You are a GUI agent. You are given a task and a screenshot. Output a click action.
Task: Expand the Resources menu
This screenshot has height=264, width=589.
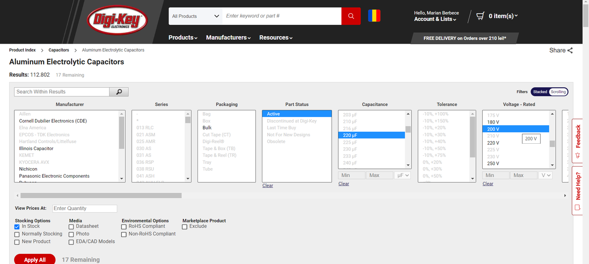276,38
